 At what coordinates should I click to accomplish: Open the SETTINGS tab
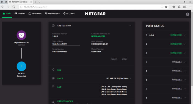[x=69, y=14]
